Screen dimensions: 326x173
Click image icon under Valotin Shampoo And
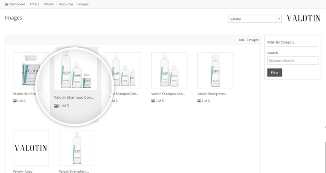pyautogui.click(x=153, y=101)
